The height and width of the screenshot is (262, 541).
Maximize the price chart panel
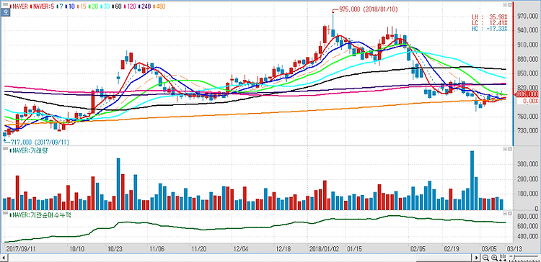pyautogui.click(x=509, y=5)
